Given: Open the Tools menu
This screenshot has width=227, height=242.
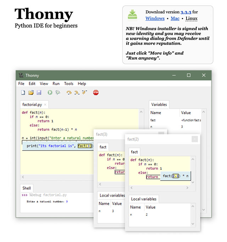Looking at the screenshot, I should click(x=68, y=84).
